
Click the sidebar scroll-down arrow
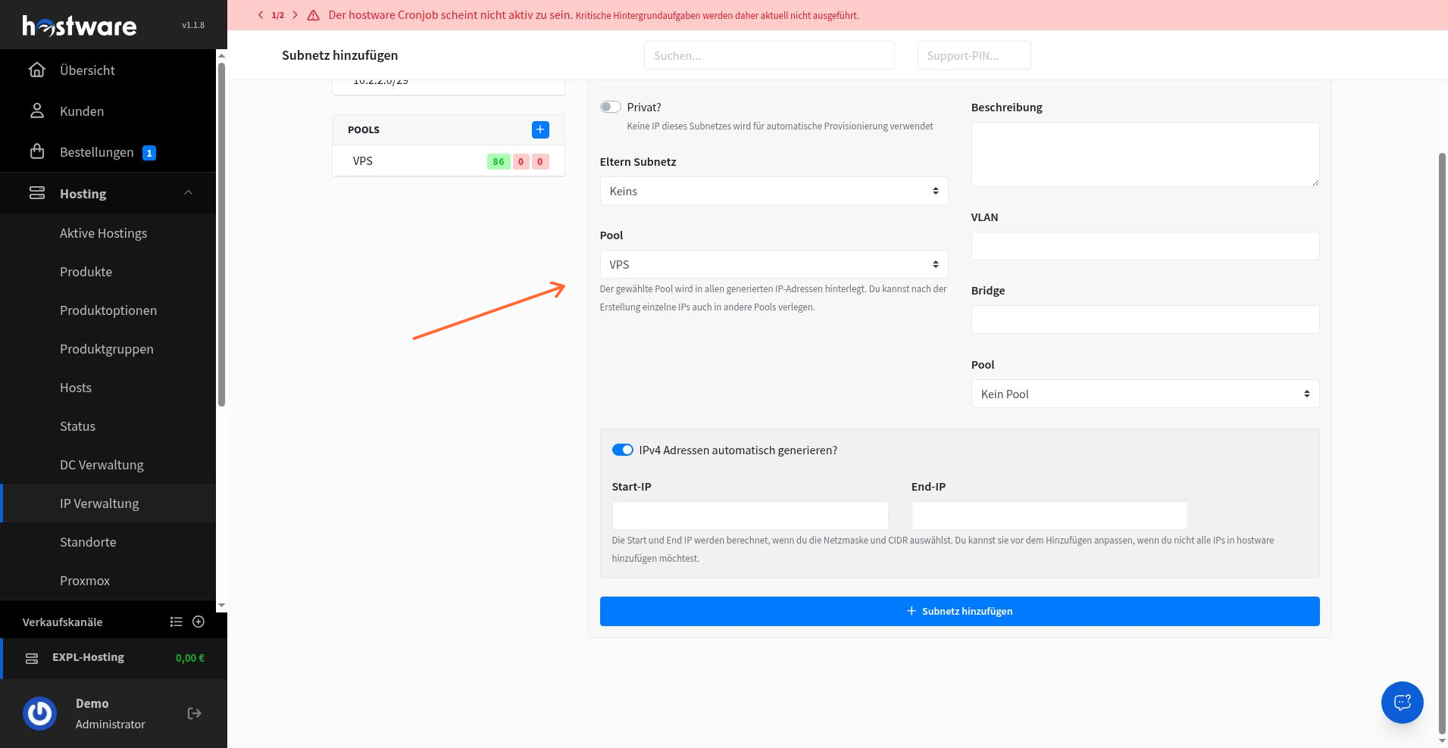point(221,605)
